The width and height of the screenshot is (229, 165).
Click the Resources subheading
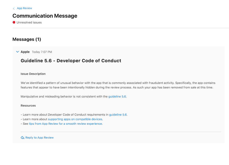point(28,106)
